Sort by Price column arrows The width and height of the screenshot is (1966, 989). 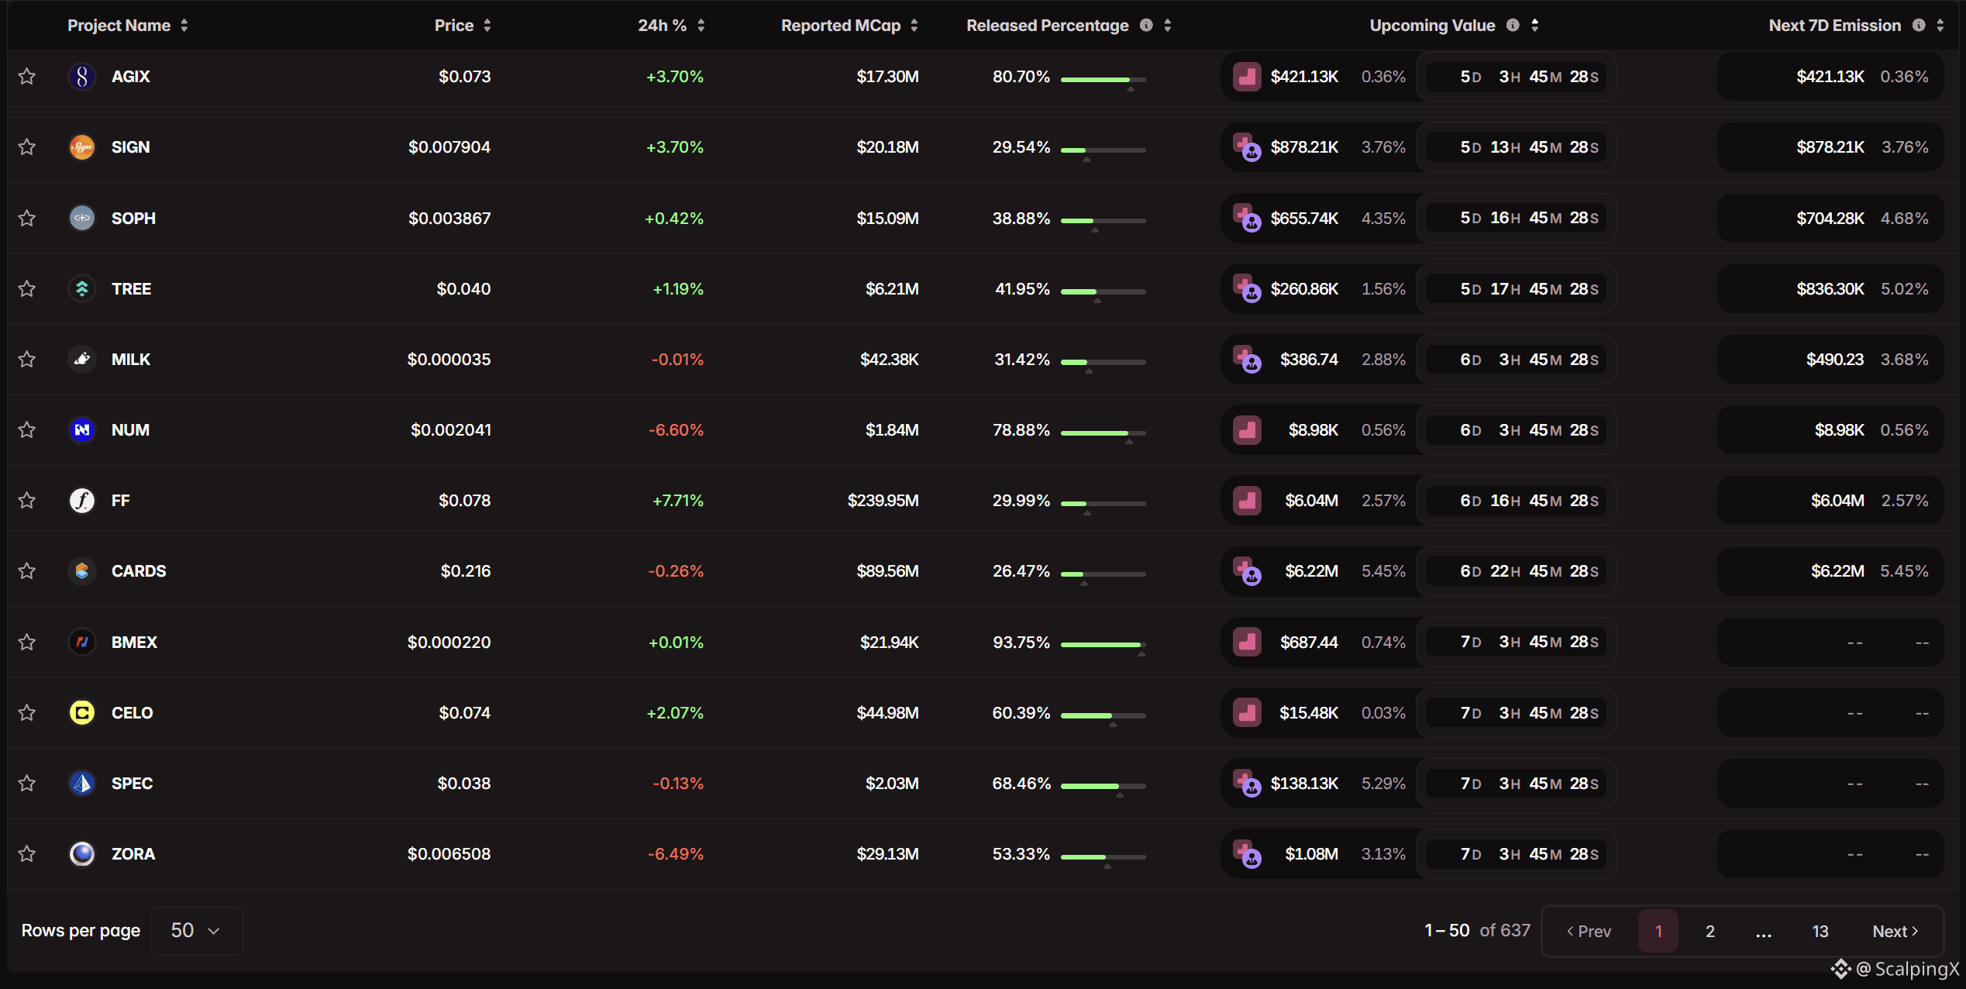point(487,26)
